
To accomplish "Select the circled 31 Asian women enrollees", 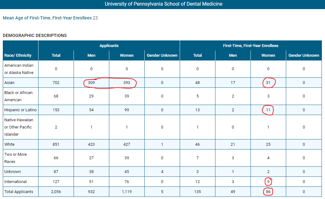I will [268, 82].
